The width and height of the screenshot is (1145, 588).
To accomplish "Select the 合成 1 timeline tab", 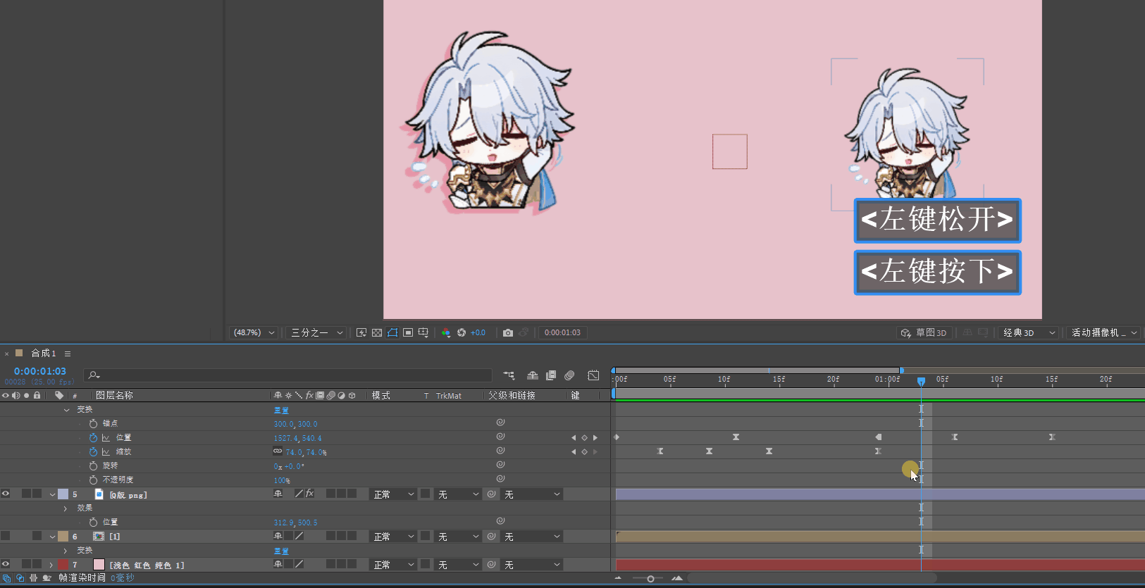I will 43,353.
